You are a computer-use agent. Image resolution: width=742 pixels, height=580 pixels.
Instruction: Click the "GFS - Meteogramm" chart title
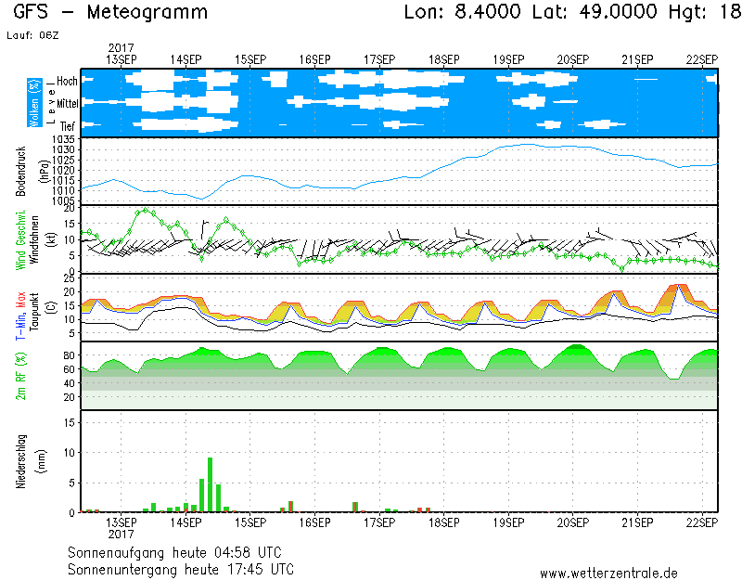(110, 12)
